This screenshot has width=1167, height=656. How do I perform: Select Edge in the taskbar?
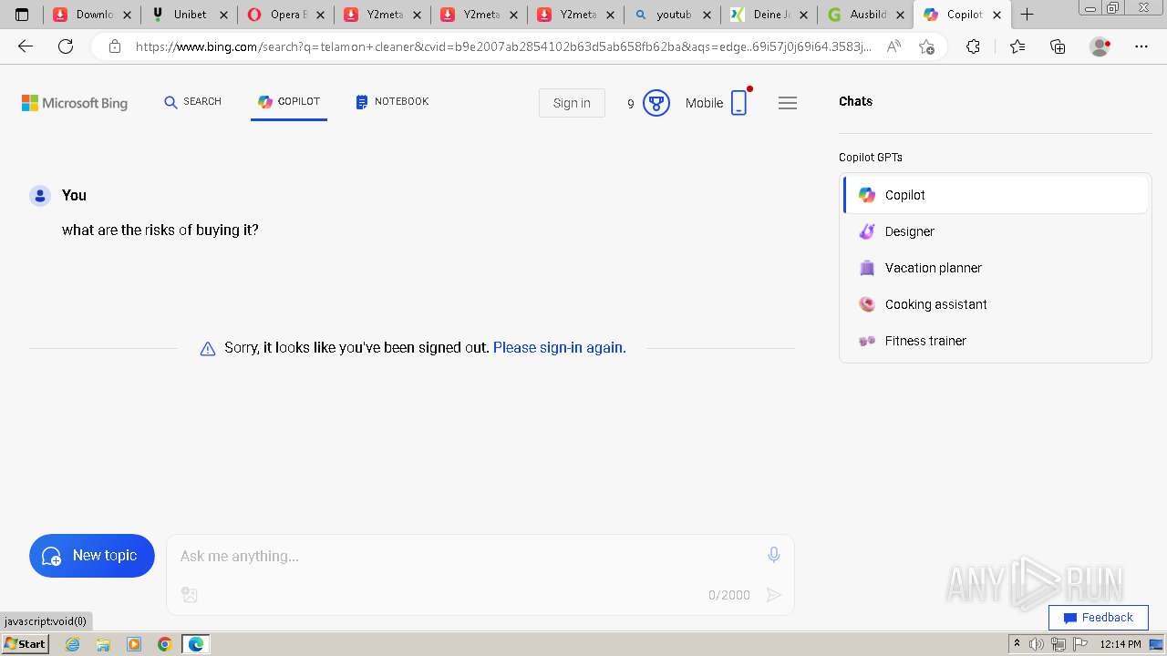click(195, 644)
